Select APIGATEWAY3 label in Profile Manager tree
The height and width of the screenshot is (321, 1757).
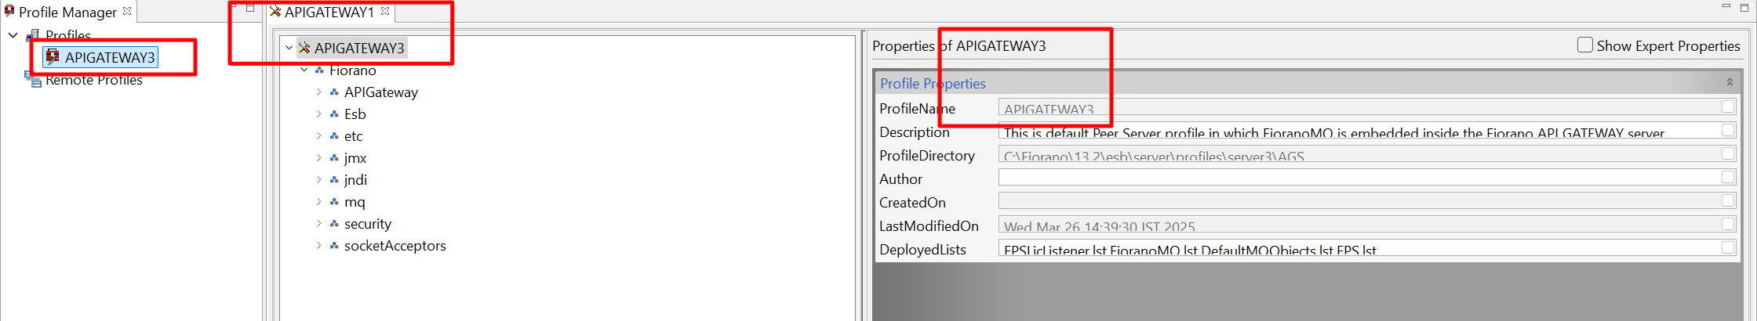(x=110, y=57)
